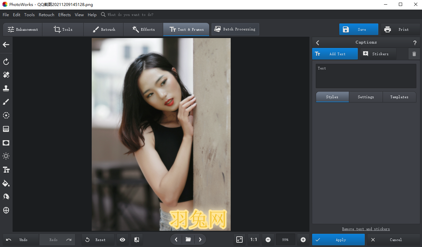Delete caption with the trash icon
The image size is (422, 247).
pyautogui.click(x=414, y=54)
